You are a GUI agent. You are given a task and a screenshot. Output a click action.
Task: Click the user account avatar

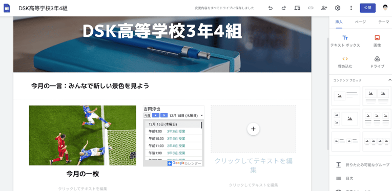pos(385,8)
